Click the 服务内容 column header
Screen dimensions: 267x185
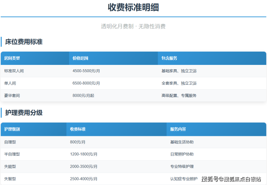(178, 129)
